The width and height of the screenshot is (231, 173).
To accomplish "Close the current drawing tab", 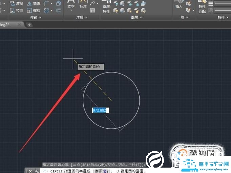I will coord(20,25).
